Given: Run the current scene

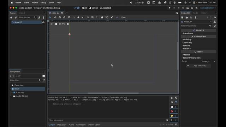Looking at the screenshot, I should pos(188,8).
